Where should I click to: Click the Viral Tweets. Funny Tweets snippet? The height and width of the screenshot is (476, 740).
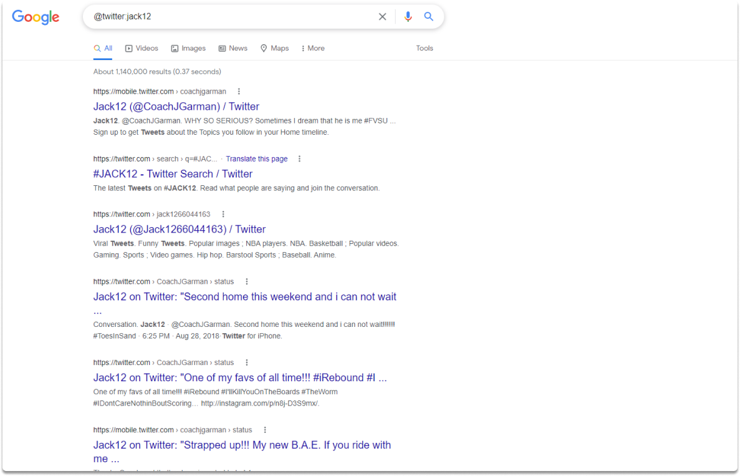pos(246,249)
